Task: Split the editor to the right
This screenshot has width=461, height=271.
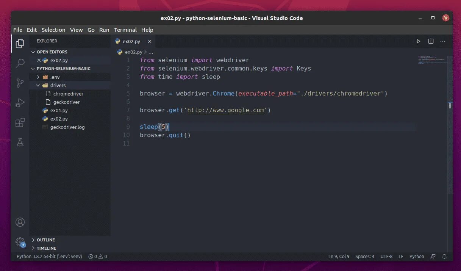Action: 431,41
